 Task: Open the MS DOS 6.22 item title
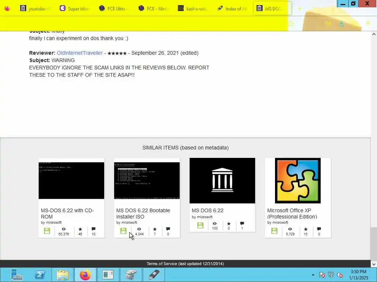[208, 210]
